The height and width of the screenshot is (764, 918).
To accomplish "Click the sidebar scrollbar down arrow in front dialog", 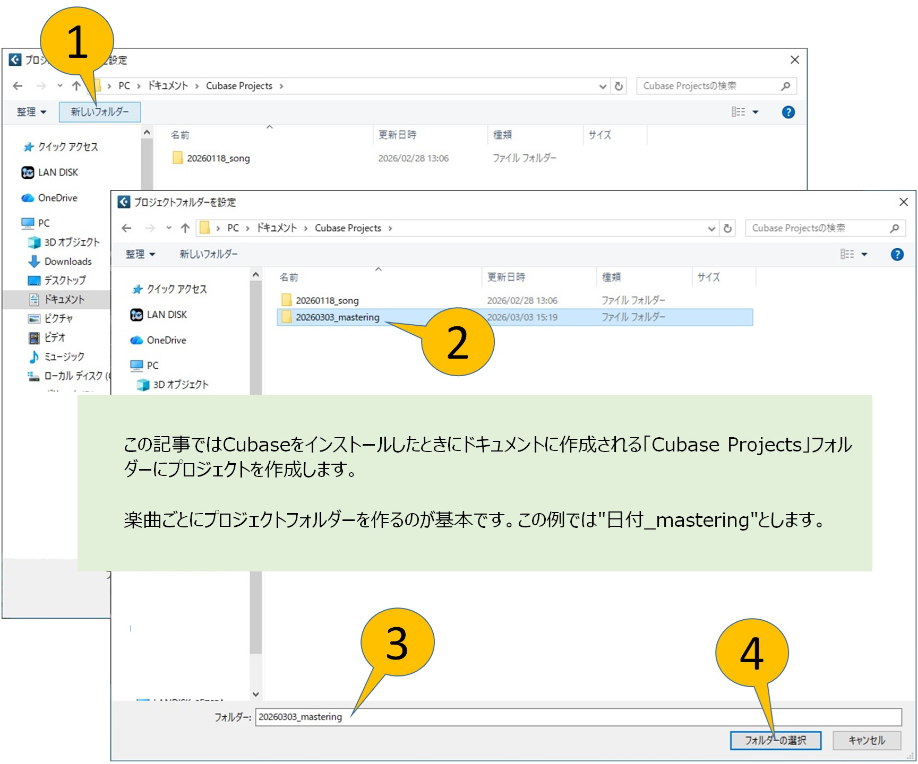I will [255, 694].
